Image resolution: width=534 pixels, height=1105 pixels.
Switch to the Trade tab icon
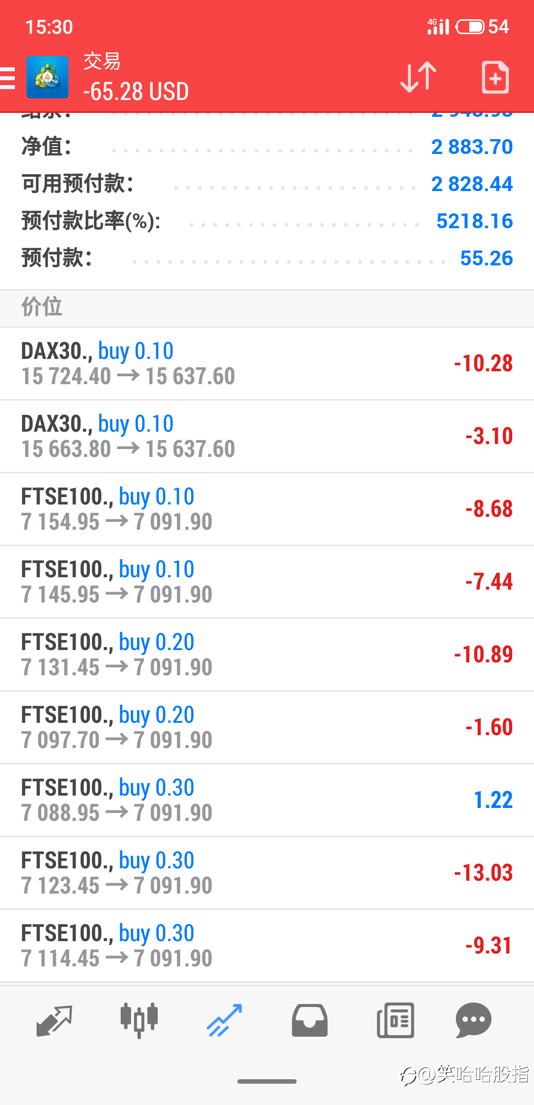[x=224, y=1020]
